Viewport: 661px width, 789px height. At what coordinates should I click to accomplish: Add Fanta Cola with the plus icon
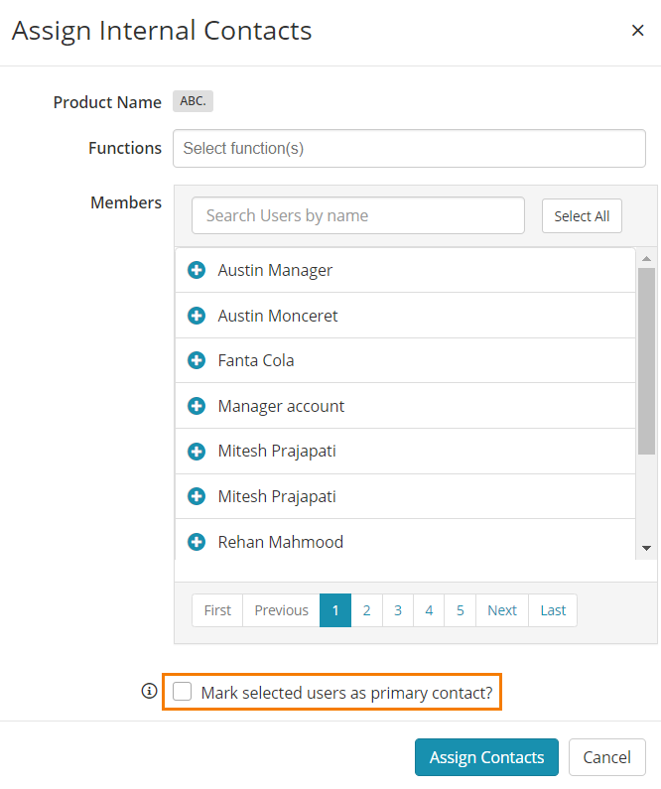point(197,360)
